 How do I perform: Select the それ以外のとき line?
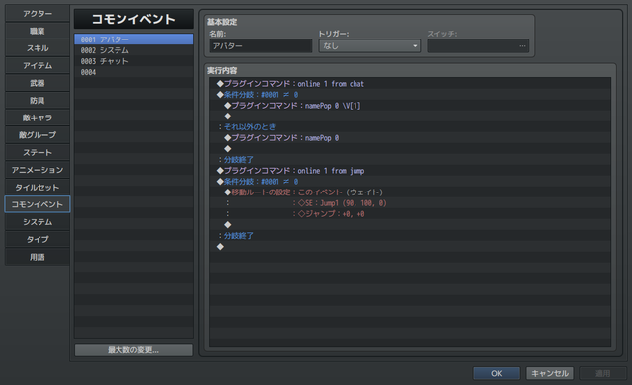(x=411, y=127)
